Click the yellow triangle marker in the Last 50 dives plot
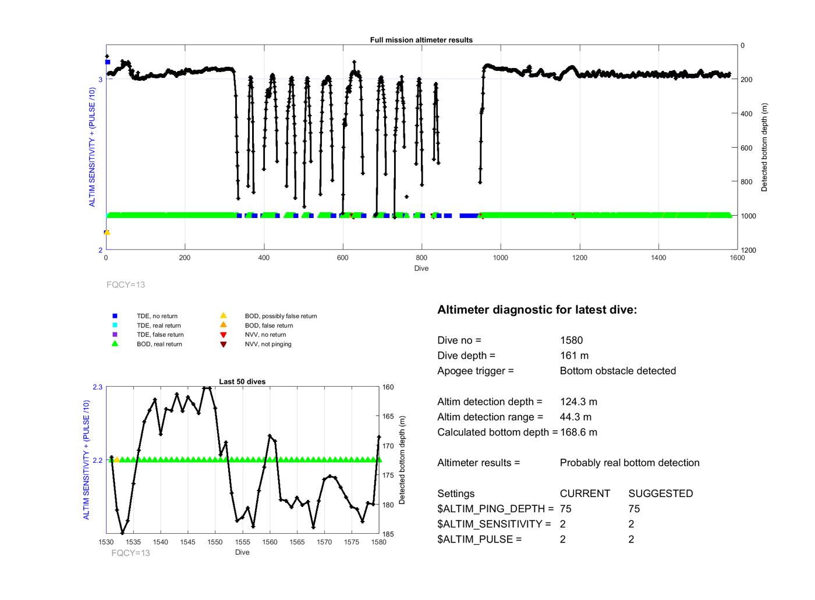The height and width of the screenshot is (600, 815). (117, 459)
